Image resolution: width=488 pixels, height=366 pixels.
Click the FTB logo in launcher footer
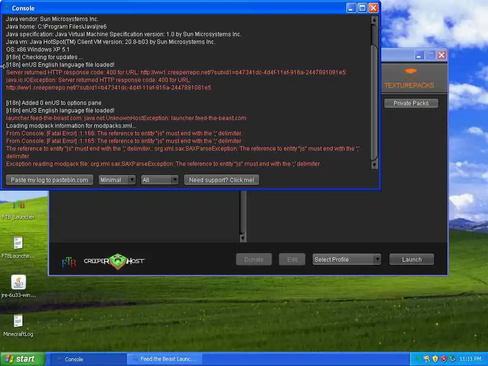69,262
